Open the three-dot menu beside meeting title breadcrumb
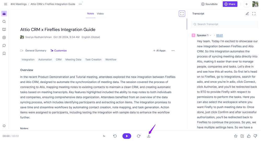Image resolution: width=261 pixels, height=141 pixels. (x=80, y=4)
